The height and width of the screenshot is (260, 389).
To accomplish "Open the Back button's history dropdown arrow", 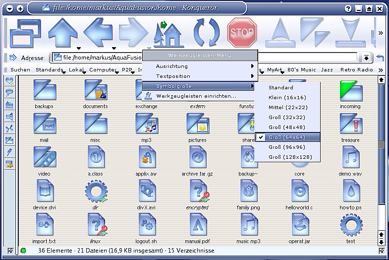I will coord(114,48).
